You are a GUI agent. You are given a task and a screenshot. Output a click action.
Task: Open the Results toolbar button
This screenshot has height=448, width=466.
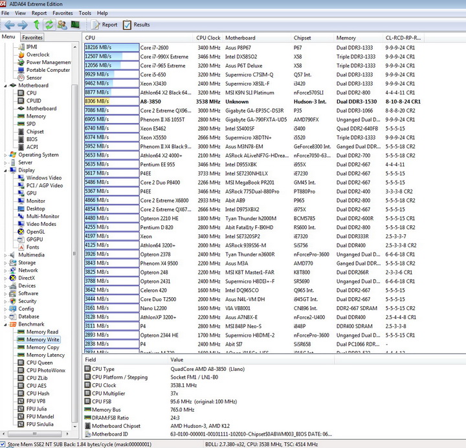[x=137, y=25]
